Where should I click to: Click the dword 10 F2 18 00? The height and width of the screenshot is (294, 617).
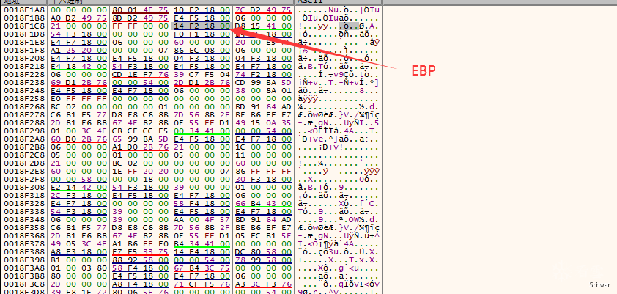[202, 10]
